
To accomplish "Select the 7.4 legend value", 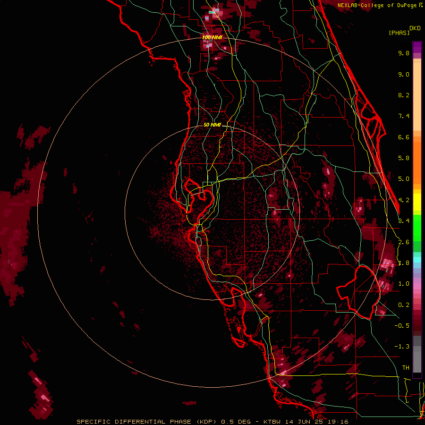I will pos(404,116).
